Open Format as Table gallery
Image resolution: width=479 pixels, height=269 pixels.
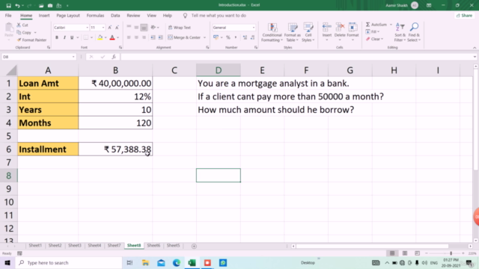click(x=293, y=32)
